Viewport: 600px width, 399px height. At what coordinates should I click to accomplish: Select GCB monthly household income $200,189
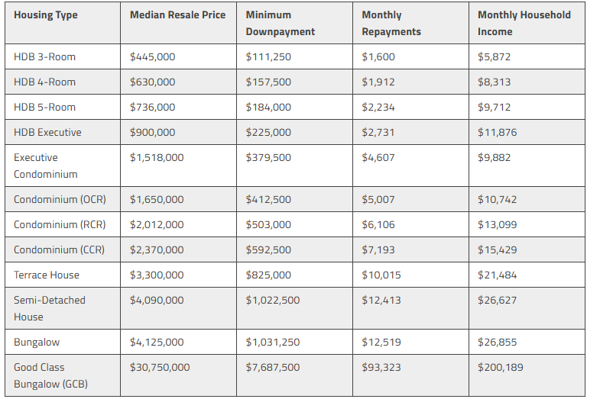pos(500,368)
